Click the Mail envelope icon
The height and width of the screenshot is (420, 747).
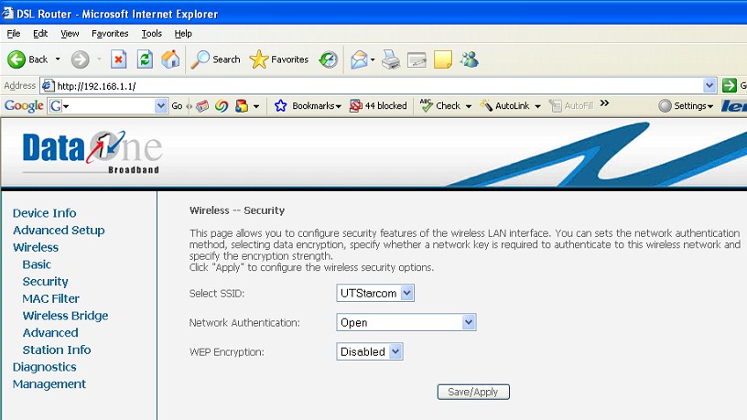point(359,59)
